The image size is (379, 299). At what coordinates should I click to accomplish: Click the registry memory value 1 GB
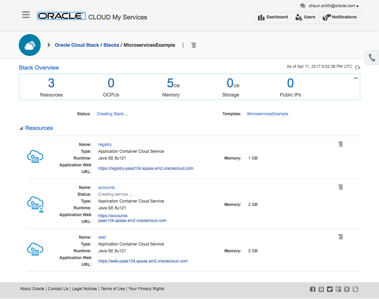[x=253, y=158]
